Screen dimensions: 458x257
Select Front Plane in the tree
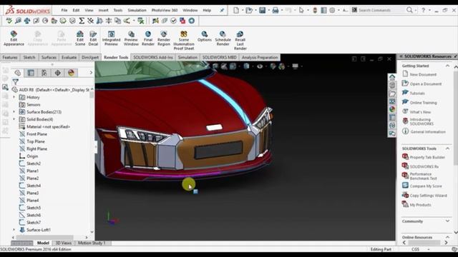pyautogui.click(x=36, y=134)
